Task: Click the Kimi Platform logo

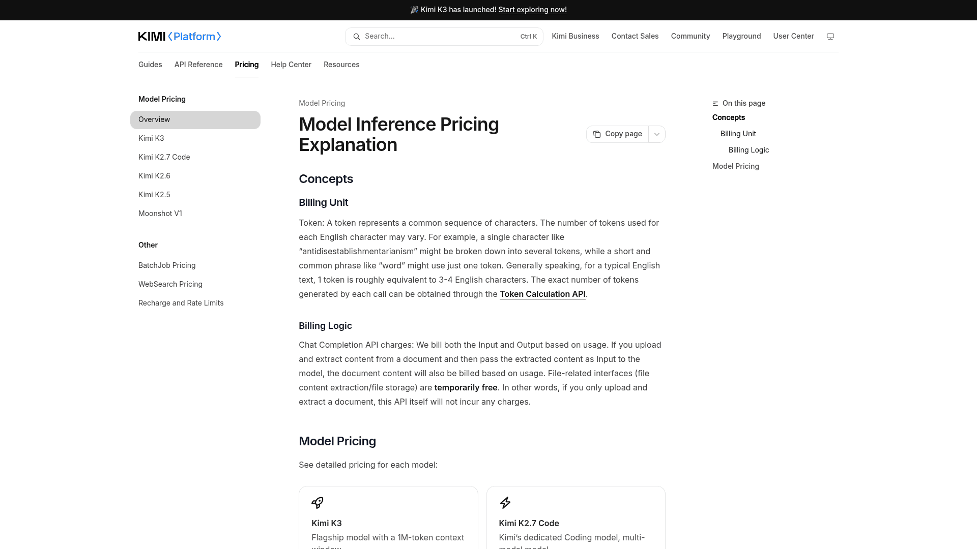Action: [180, 36]
